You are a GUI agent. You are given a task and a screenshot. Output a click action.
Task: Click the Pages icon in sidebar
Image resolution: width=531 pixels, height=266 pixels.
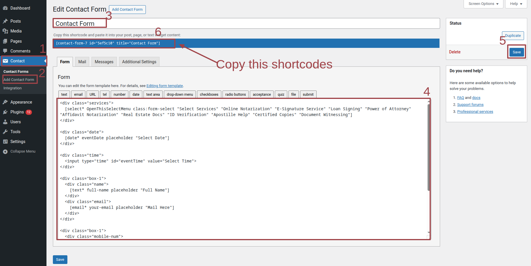pyautogui.click(x=5, y=41)
